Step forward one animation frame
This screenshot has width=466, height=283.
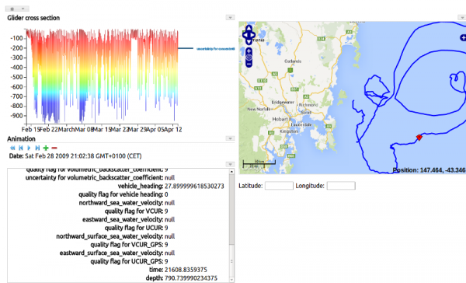37,148
